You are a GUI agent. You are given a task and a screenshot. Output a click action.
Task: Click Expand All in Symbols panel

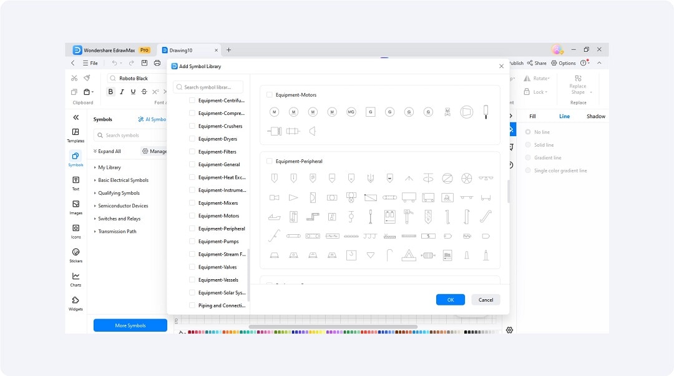click(107, 151)
